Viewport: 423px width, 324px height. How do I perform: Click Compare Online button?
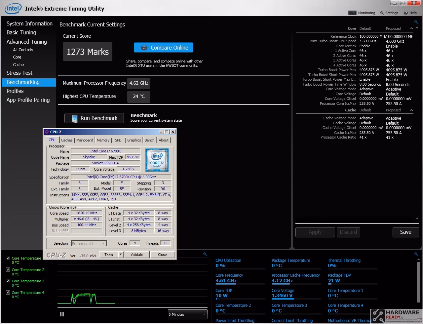pyautogui.click(x=164, y=48)
